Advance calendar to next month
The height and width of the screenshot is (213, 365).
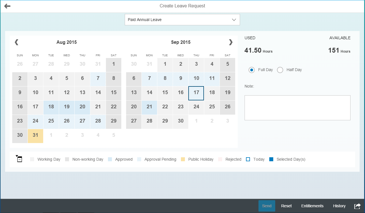coord(231,42)
